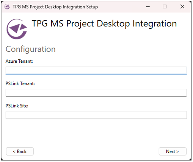Click the greyed-out maximize button
193x162 pixels.
point(165,6)
